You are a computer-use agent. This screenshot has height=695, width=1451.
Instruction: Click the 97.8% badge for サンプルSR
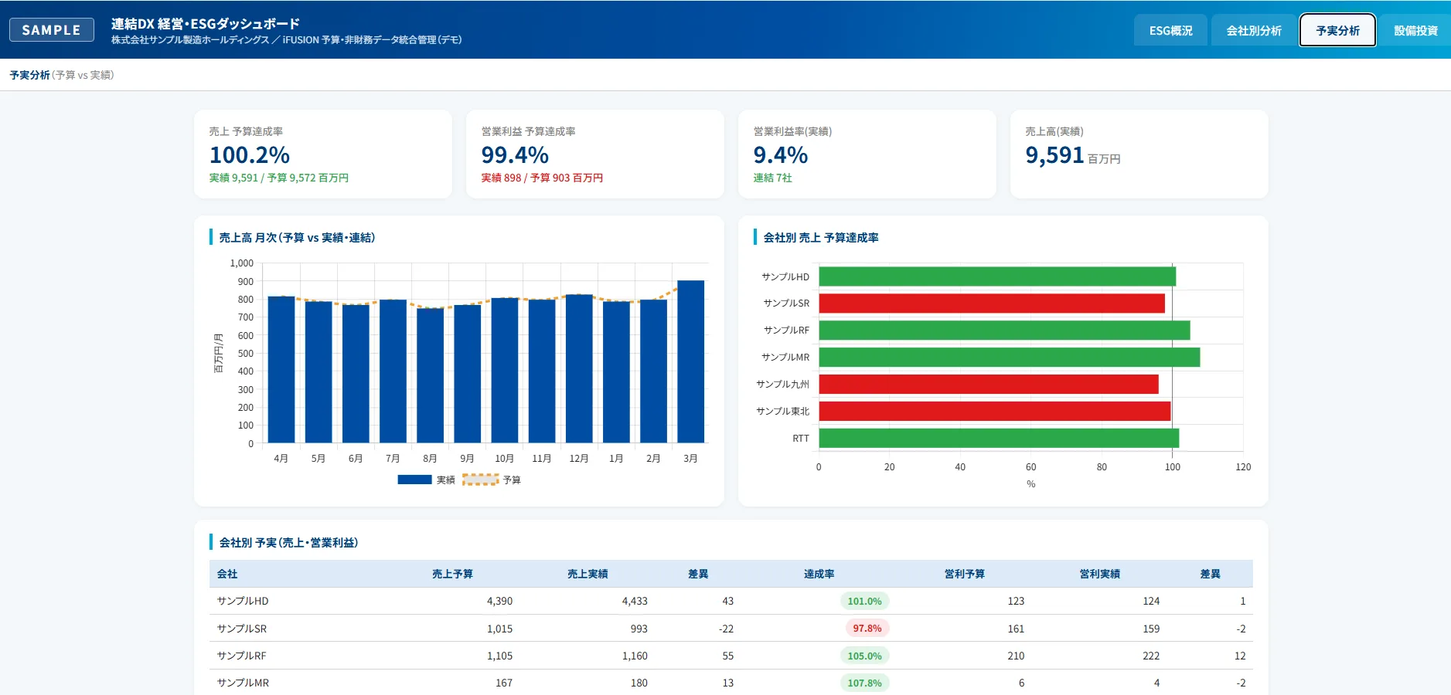pyautogui.click(x=867, y=629)
